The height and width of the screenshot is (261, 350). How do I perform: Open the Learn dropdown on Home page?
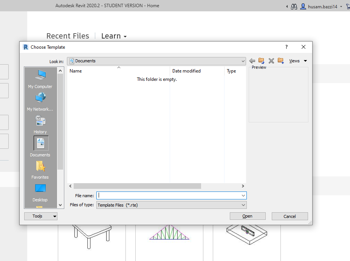point(114,36)
